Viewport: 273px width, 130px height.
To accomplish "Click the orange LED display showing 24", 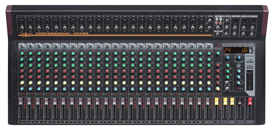I will (236, 50).
